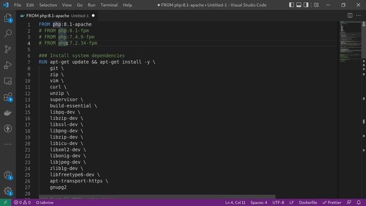Change file encoding UTF-8
Image resolution: width=366 pixels, height=206 pixels.
278,203
